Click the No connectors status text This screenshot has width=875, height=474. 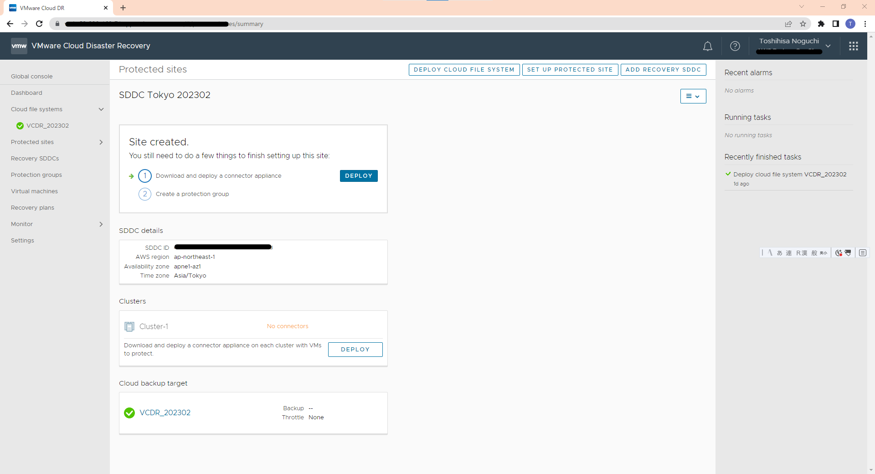(x=288, y=326)
